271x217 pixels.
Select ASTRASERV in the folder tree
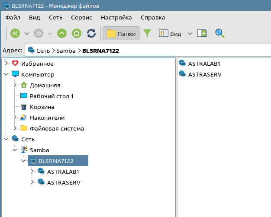pyautogui.click(x=64, y=183)
